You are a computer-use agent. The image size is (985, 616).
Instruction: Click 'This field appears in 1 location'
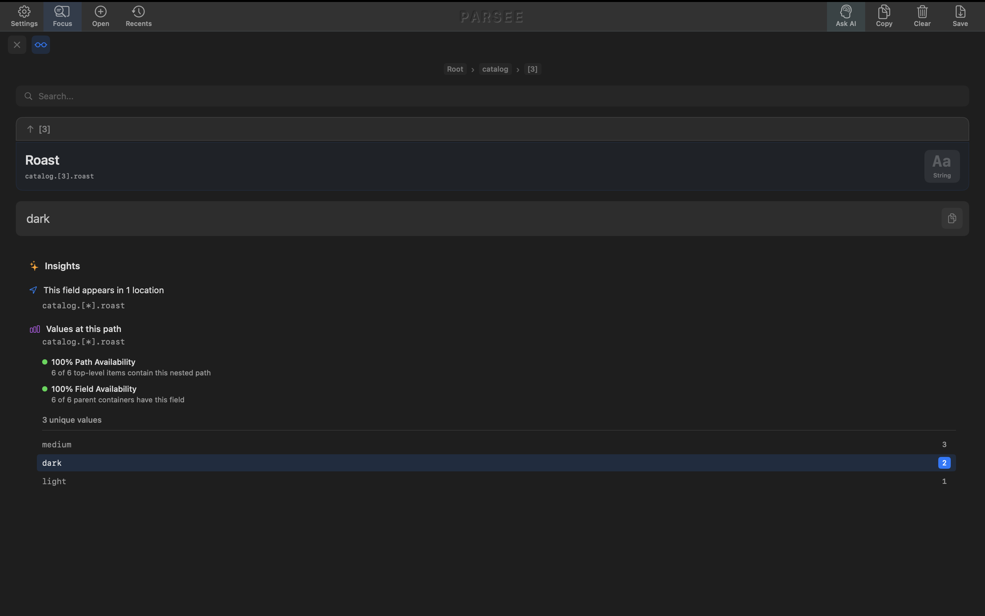click(x=104, y=290)
